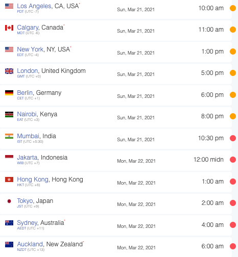Click the Germany flag next to Berlin
The image size is (238, 257).
click(x=9, y=93)
